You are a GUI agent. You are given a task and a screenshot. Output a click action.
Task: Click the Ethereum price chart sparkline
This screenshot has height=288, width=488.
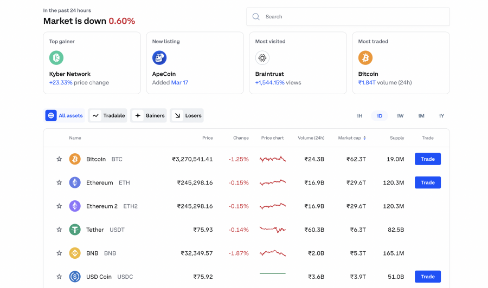tap(273, 182)
